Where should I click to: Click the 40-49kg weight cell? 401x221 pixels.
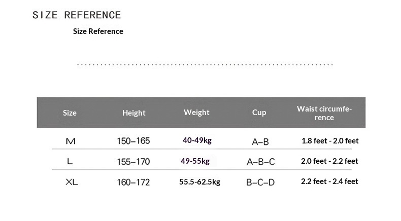[x=196, y=140]
